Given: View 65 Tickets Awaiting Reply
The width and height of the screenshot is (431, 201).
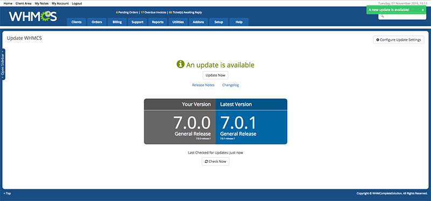Looking at the screenshot, I should (185, 12).
